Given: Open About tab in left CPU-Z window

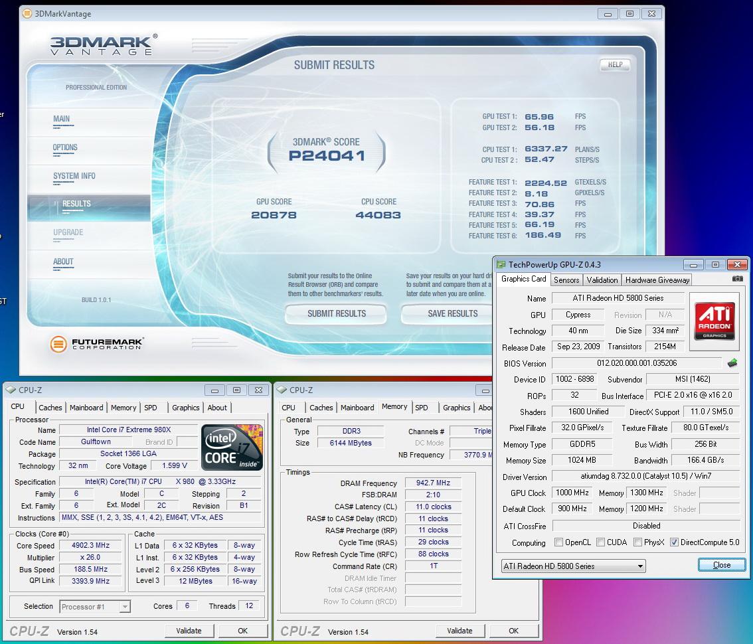Looking at the screenshot, I should point(217,408).
